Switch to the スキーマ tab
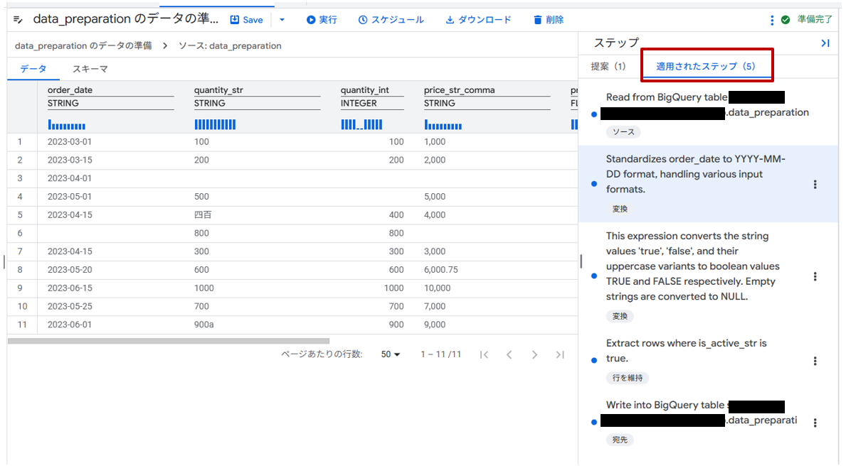The image size is (846, 473). tap(90, 69)
